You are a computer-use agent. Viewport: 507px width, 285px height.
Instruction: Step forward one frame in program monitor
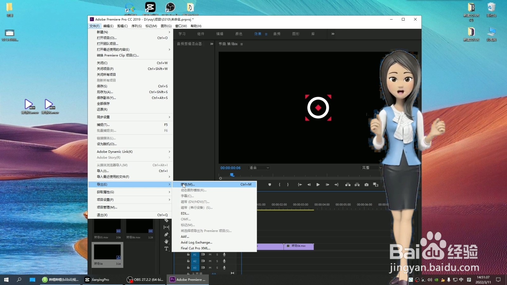(327, 185)
